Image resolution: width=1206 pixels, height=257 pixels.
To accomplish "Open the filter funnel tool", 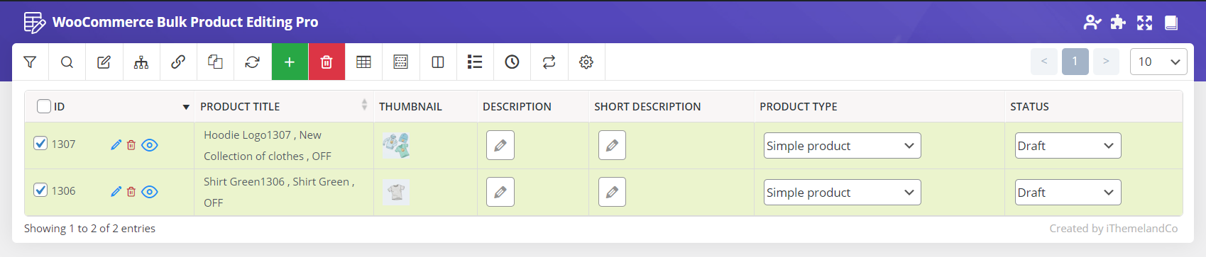I will point(30,62).
